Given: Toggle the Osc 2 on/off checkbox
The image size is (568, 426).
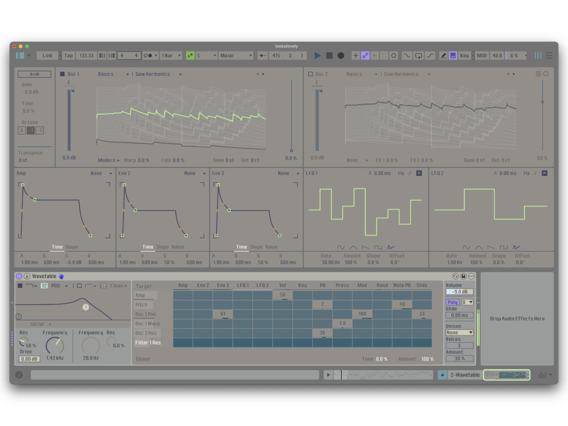Looking at the screenshot, I should point(311,74).
